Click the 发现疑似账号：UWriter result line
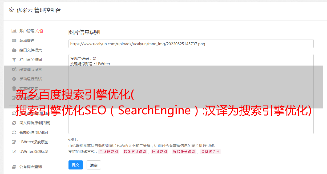Image resolution: width=327 pixels, height=174 pixels. coord(90,64)
